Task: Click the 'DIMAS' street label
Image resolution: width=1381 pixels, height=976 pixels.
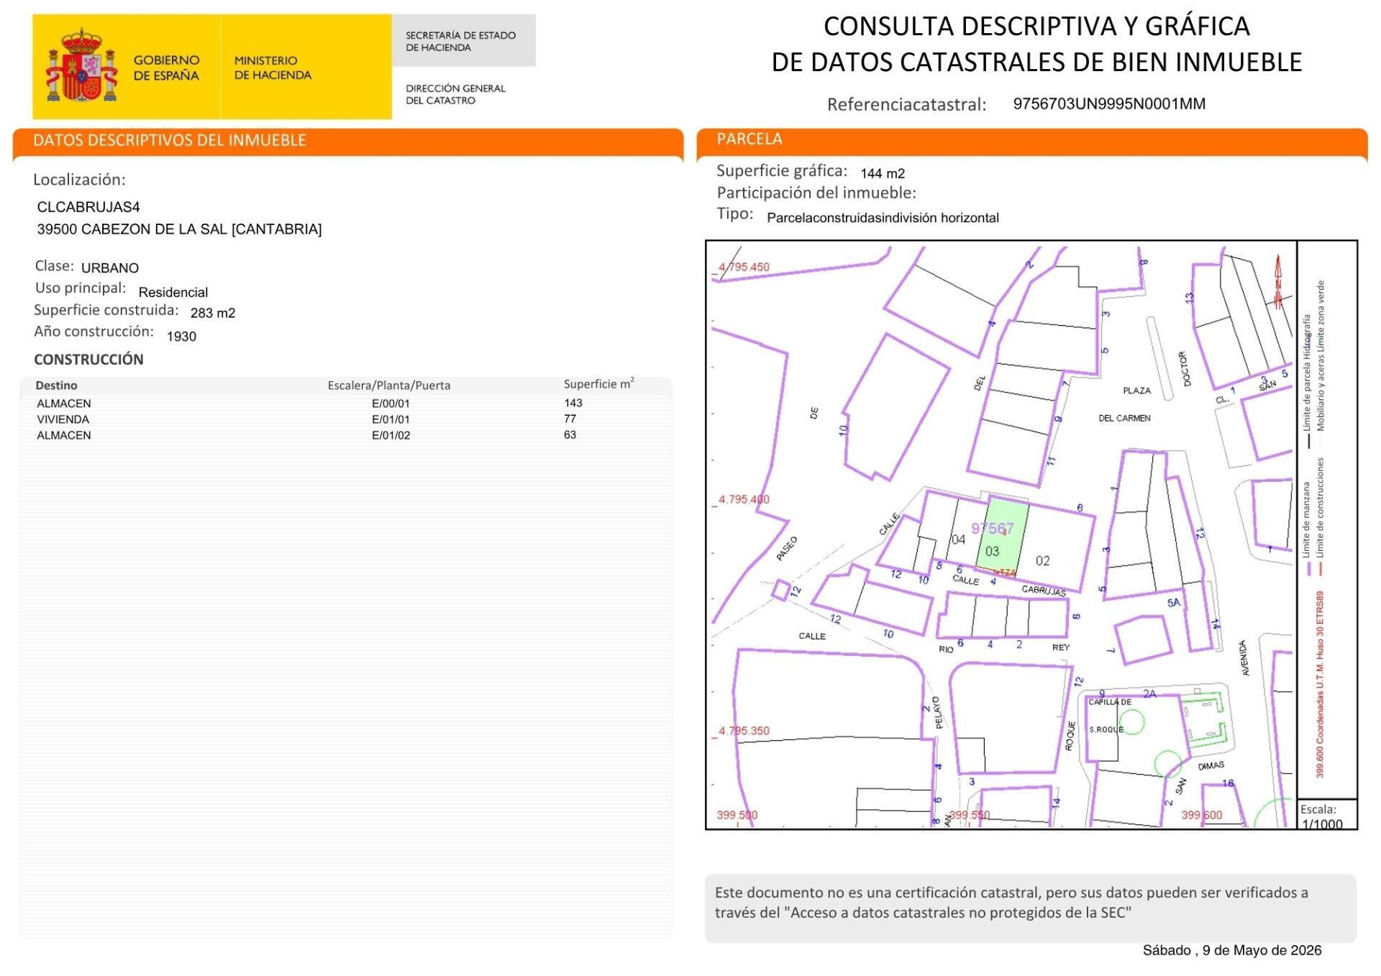Action: [1211, 766]
